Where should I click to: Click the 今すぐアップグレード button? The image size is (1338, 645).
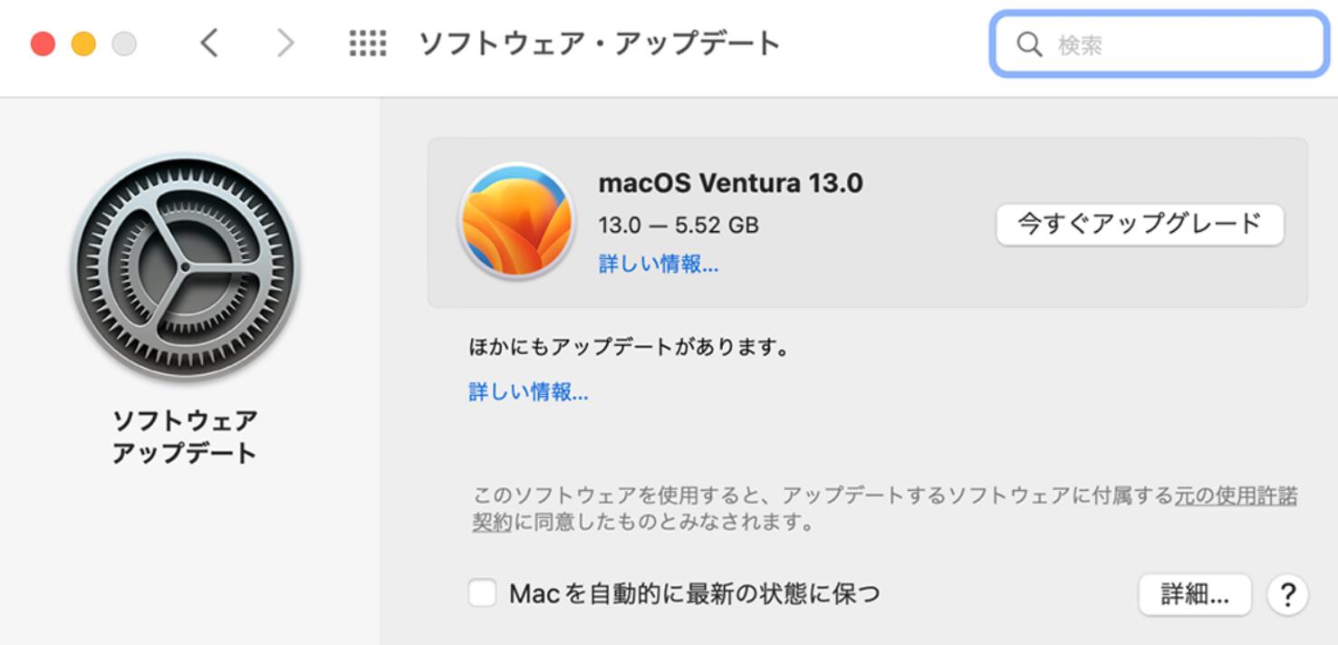pyautogui.click(x=1140, y=224)
